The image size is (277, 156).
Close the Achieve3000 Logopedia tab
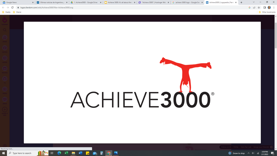tap(236, 2)
